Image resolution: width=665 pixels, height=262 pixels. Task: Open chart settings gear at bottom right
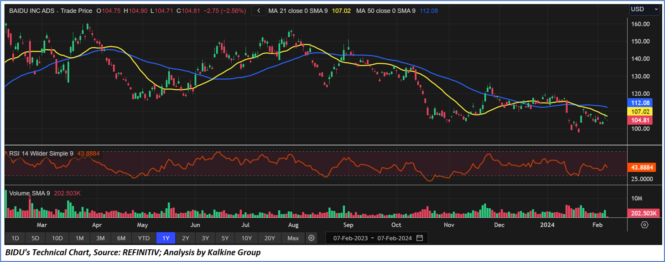click(644, 225)
